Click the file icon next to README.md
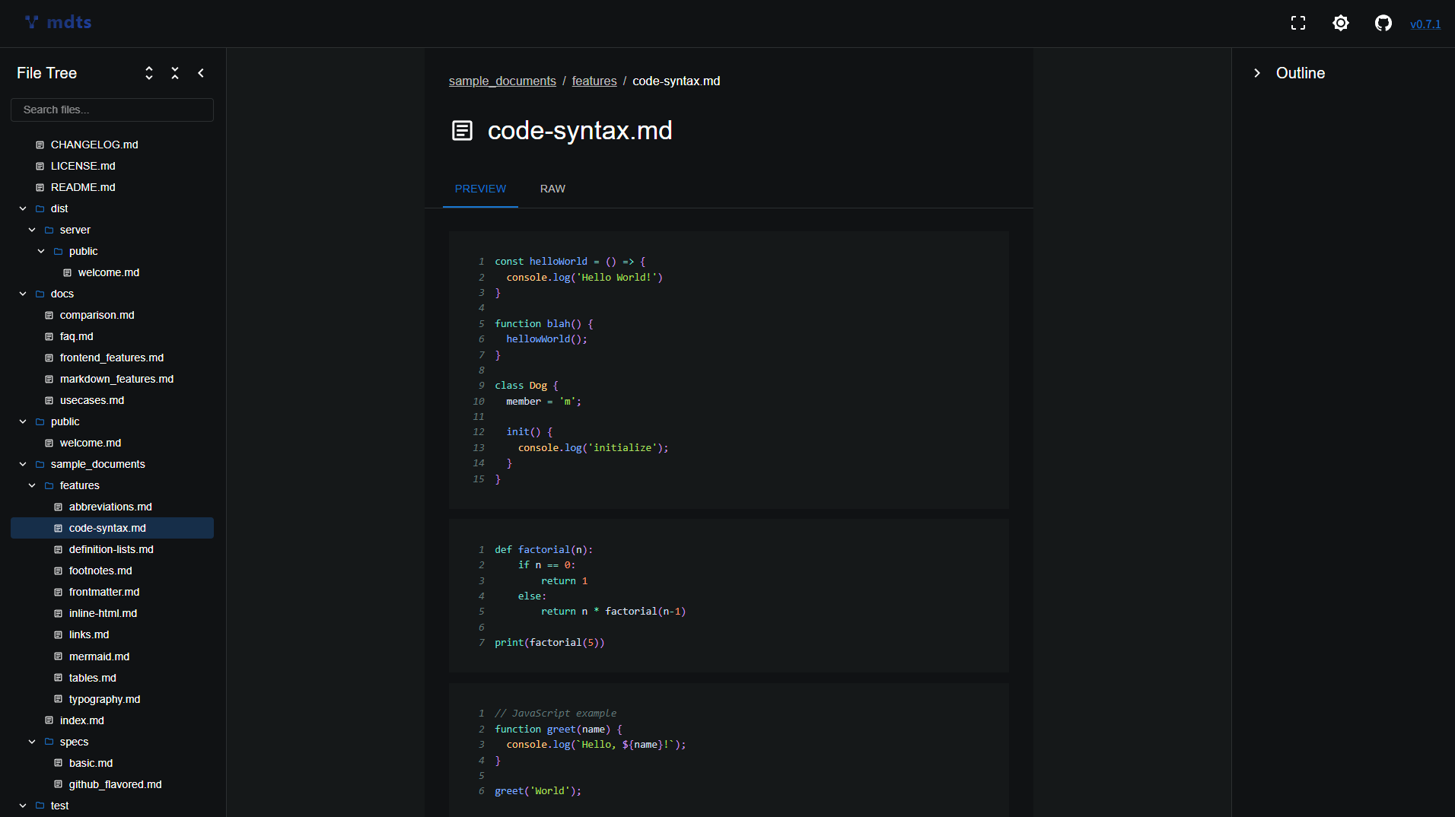1455x817 pixels. pyautogui.click(x=40, y=187)
